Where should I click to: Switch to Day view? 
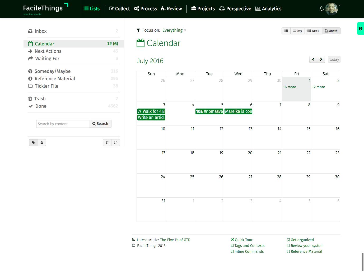pyautogui.click(x=297, y=31)
